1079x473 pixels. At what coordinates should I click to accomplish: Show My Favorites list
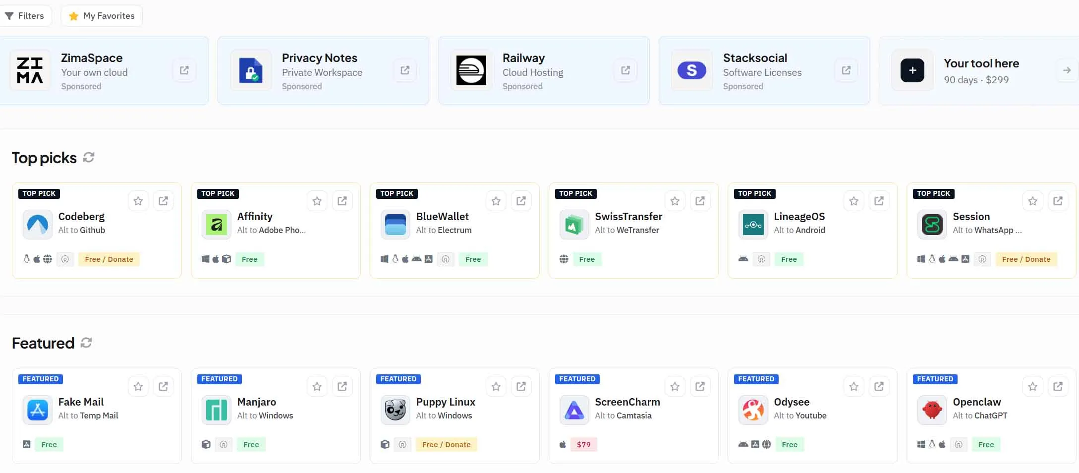(102, 16)
